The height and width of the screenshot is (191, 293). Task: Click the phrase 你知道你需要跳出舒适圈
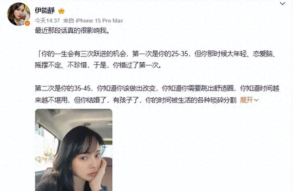198,88
